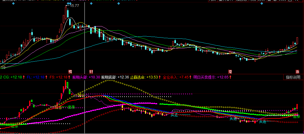Click the rightmost 追涨 signal label
304x134 pixels.
(x=296, y=116)
